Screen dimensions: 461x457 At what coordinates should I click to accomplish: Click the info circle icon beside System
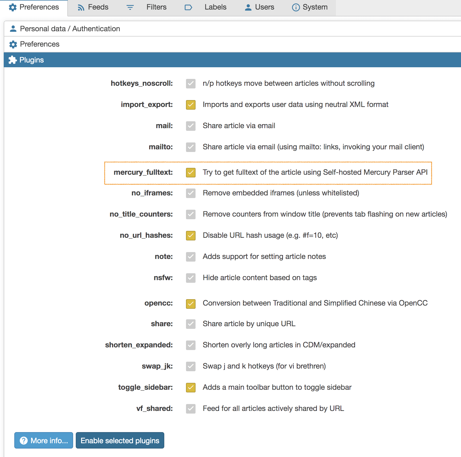(x=296, y=7)
